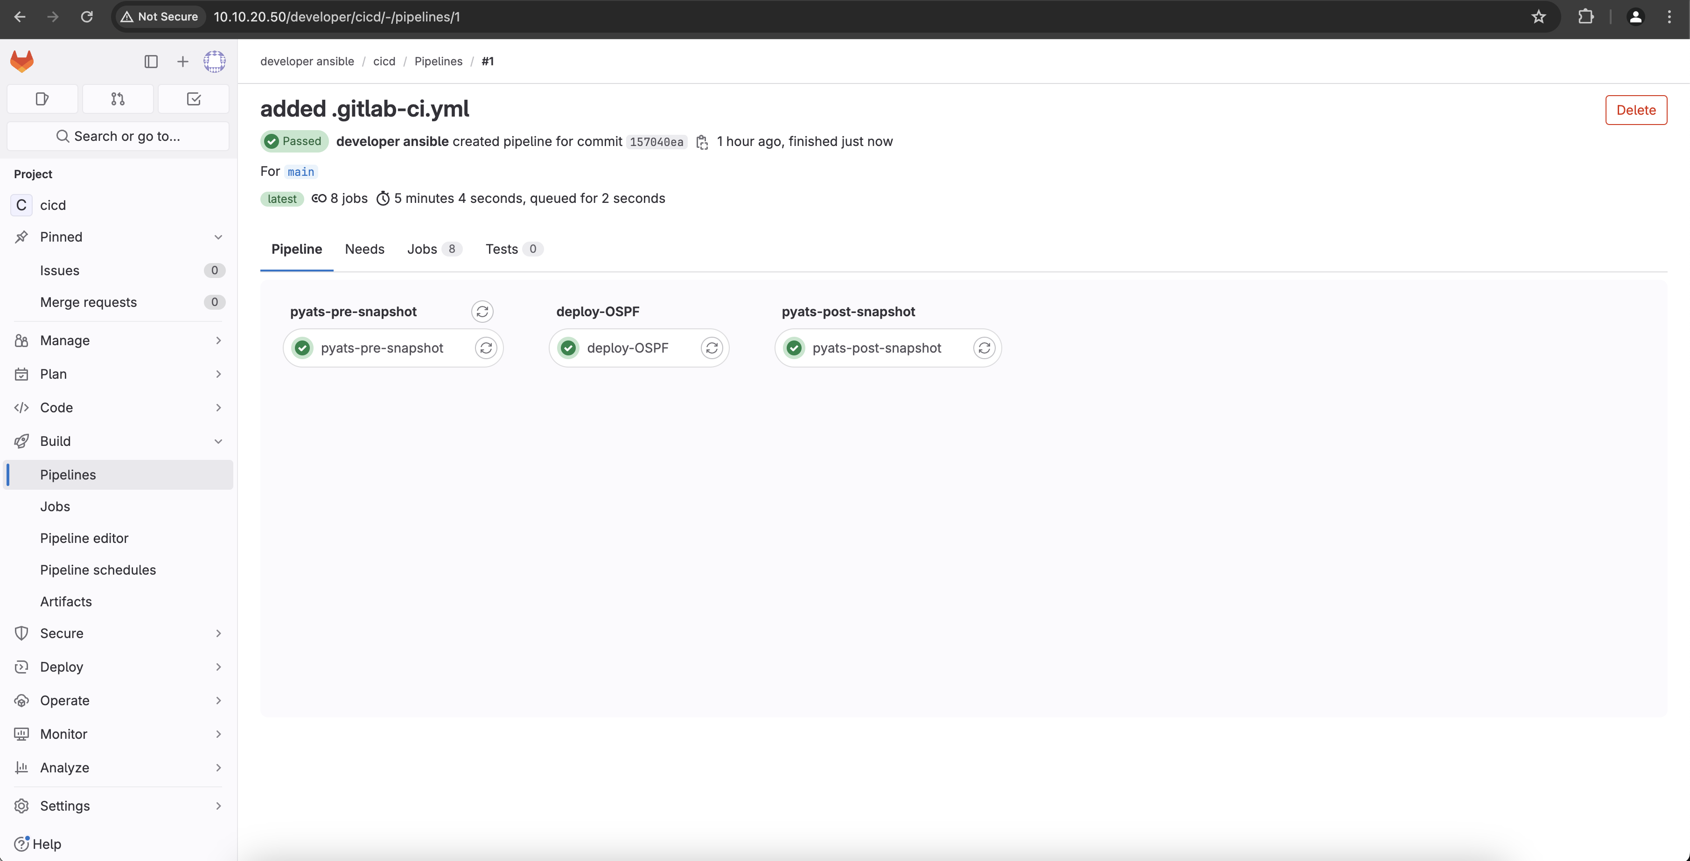Click developer ansible author link

point(392,142)
